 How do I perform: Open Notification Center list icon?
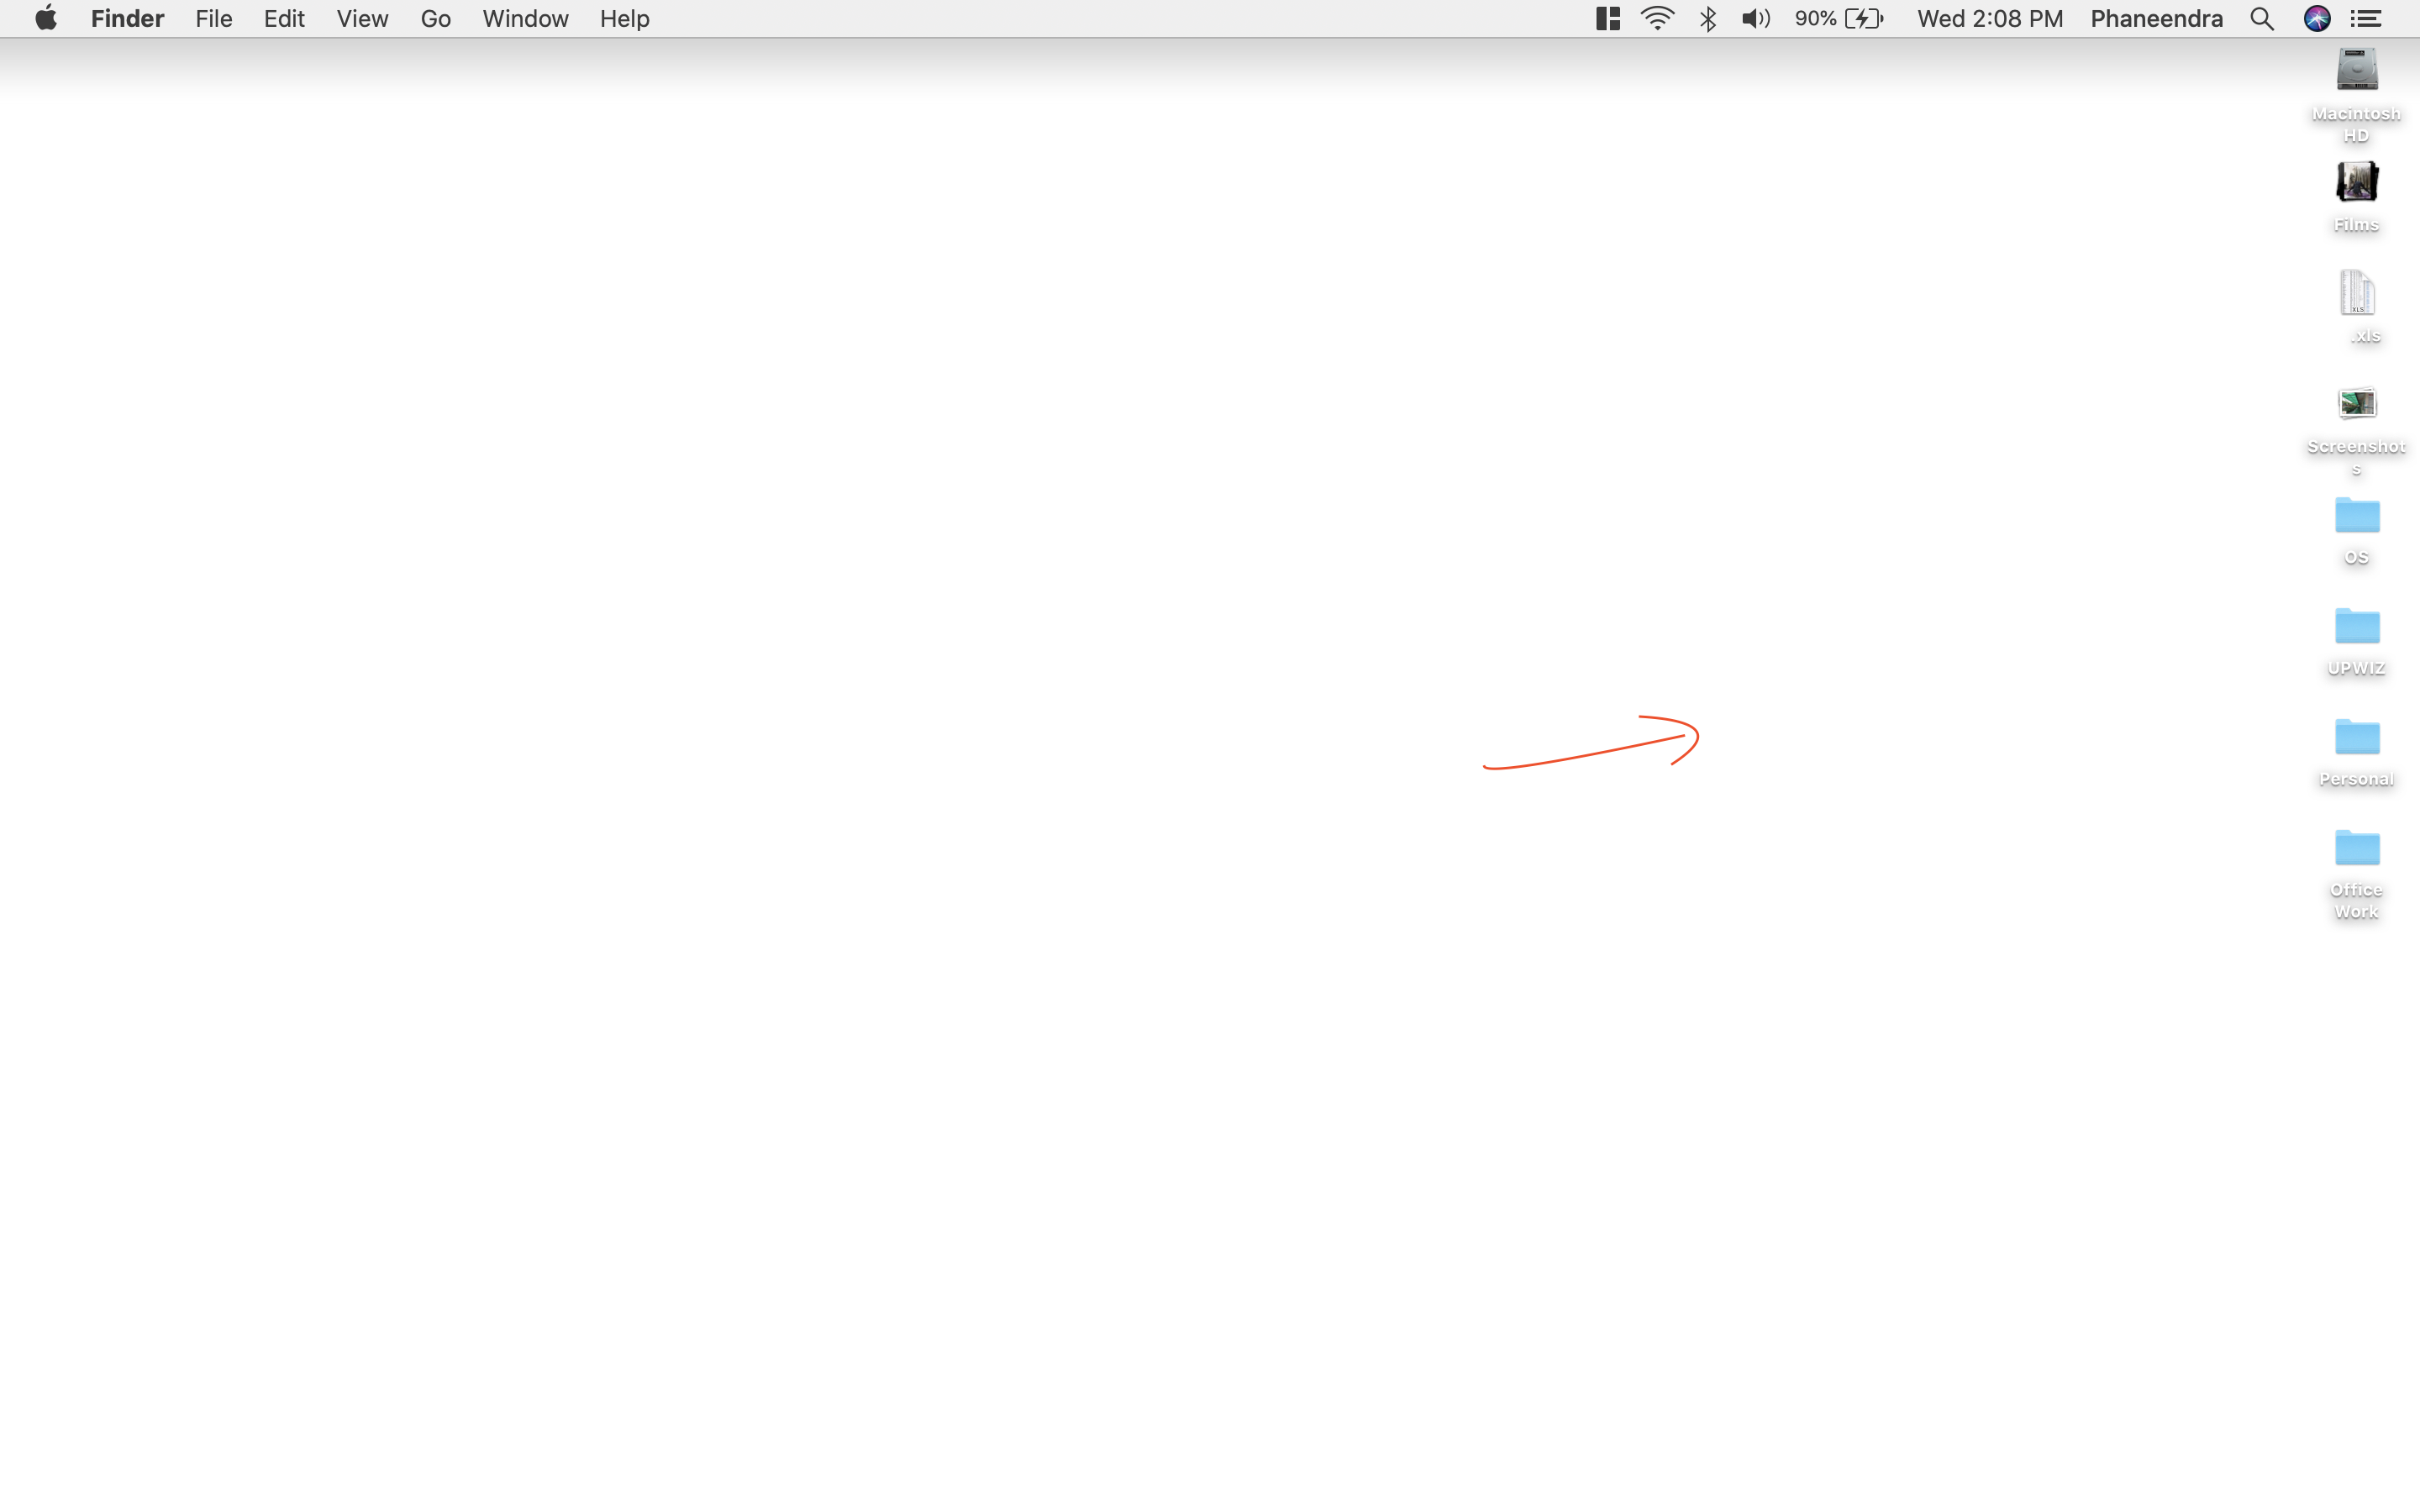(2366, 19)
